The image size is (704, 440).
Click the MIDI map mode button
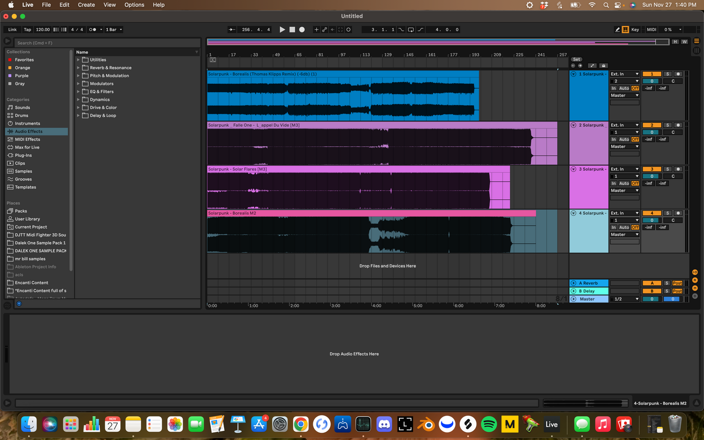coord(651,30)
